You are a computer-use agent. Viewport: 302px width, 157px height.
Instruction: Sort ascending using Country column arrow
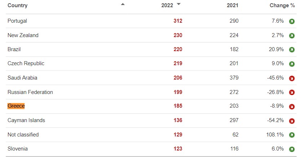coord(123,4)
